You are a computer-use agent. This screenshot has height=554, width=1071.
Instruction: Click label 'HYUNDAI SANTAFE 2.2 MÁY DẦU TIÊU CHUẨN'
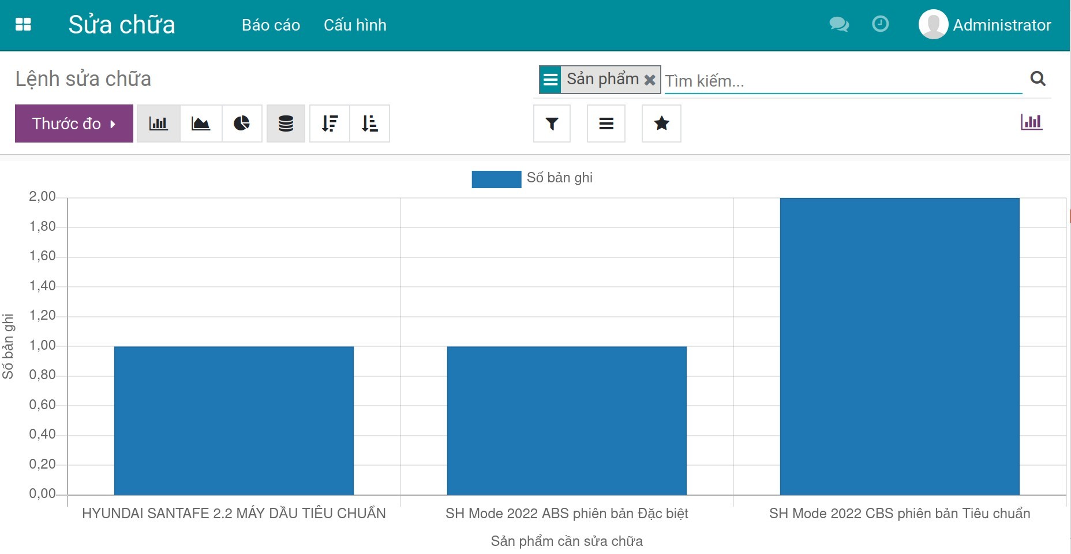coord(234,513)
